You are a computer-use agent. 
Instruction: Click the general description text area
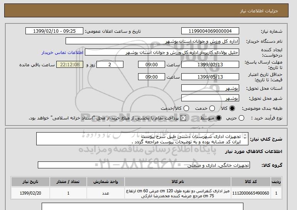click(x=142, y=139)
